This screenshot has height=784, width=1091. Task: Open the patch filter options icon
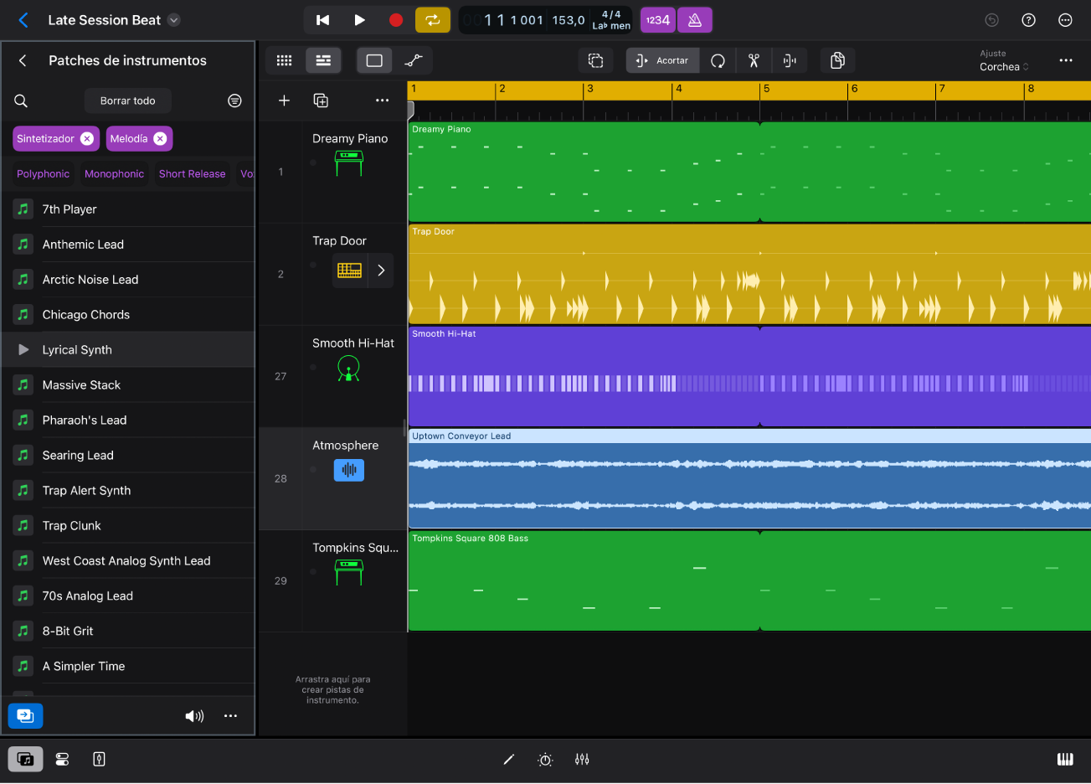click(234, 101)
